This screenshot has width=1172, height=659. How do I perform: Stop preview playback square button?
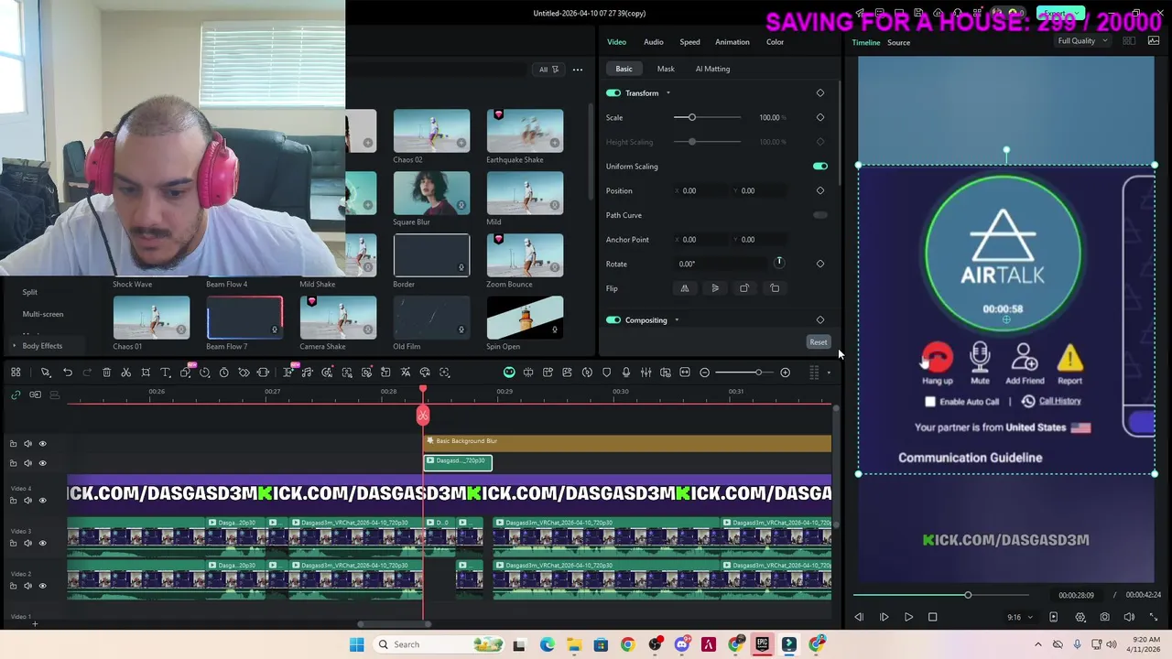[x=932, y=617]
